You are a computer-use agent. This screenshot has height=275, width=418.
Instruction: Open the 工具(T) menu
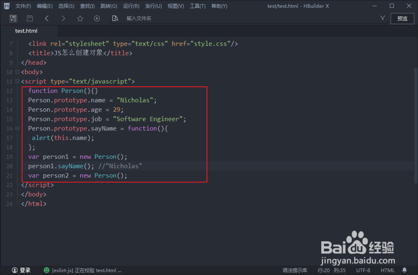coord(198,6)
